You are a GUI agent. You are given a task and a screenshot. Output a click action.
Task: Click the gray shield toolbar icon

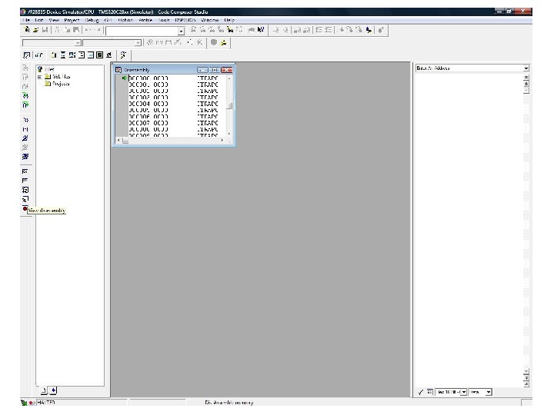pos(214,43)
